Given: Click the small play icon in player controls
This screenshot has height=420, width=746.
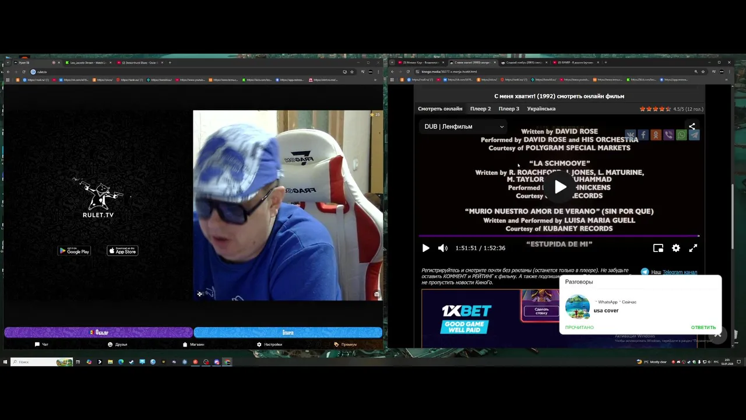Looking at the screenshot, I should click(x=425, y=248).
